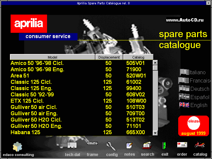
Task: Click displacement 125 in ETX 125 row
Action: 107,101
